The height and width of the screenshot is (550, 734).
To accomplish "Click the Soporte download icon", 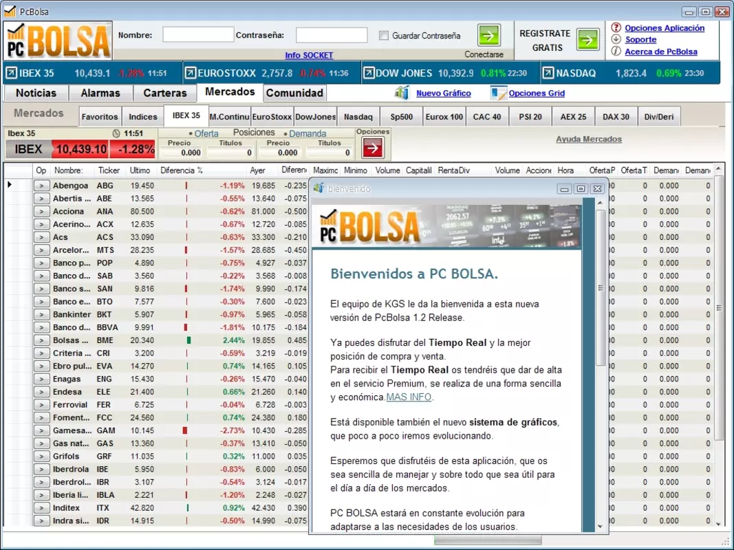I will 616,39.
